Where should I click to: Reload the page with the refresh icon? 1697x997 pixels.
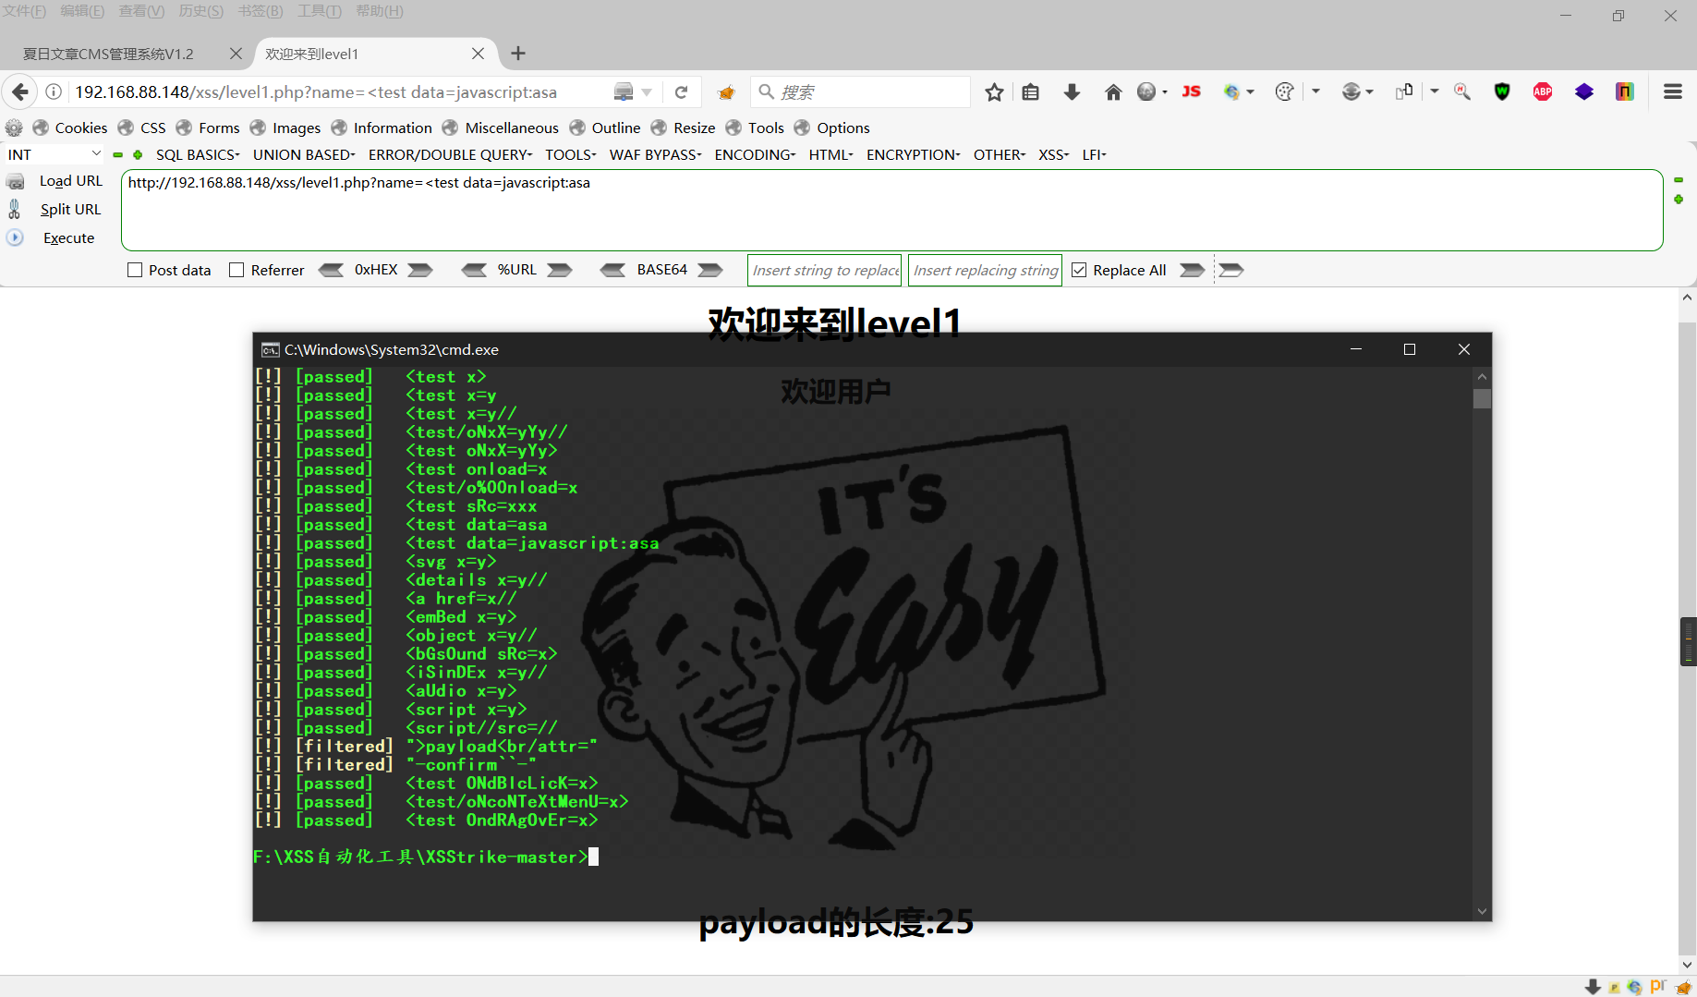[682, 91]
